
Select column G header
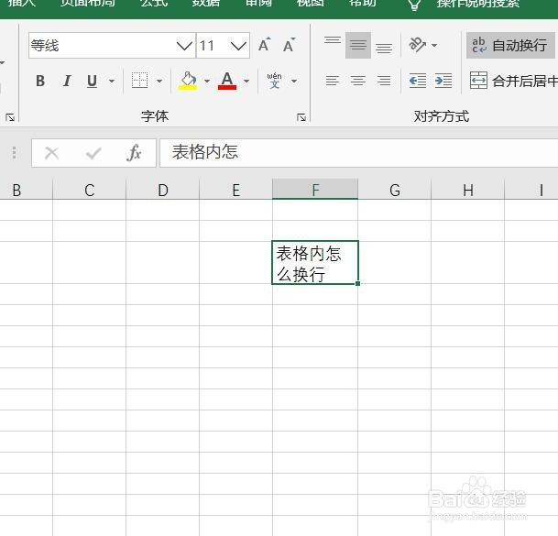[395, 190]
